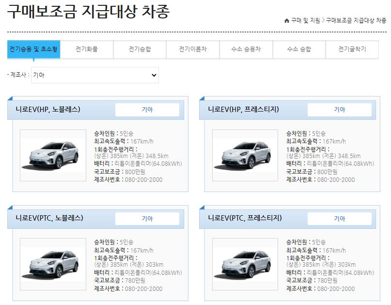The image size is (391, 305).
Task: Open the 전기이륜차 tab
Action: click(193, 49)
